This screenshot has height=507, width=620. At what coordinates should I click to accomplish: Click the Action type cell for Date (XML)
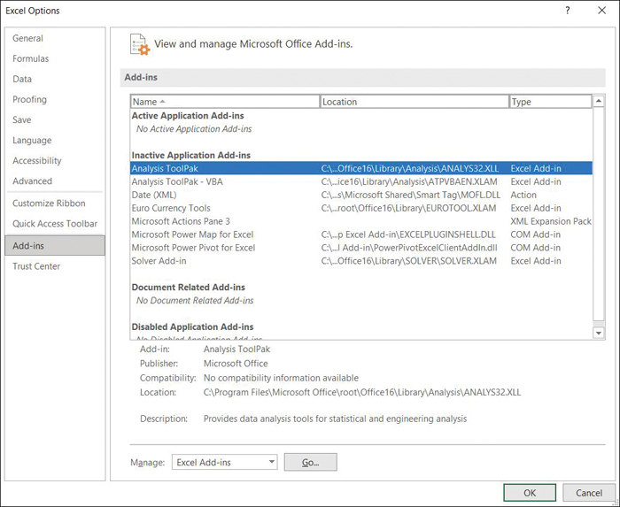click(x=523, y=195)
